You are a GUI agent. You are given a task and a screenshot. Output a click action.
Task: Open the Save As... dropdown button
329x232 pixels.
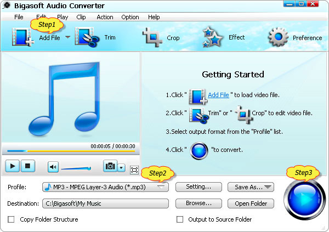click(251, 187)
